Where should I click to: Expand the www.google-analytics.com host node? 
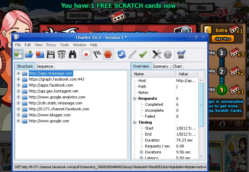pyautogui.click(x=19, y=97)
